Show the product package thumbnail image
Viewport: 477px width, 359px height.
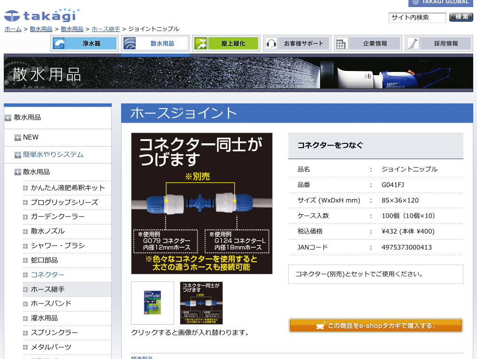pyautogui.click(x=153, y=303)
